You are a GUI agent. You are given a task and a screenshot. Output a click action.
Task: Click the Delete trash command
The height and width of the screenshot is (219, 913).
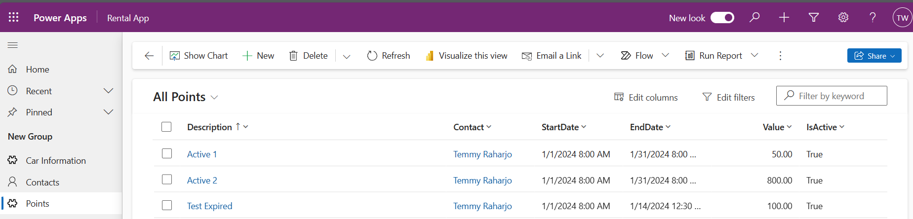pos(308,56)
